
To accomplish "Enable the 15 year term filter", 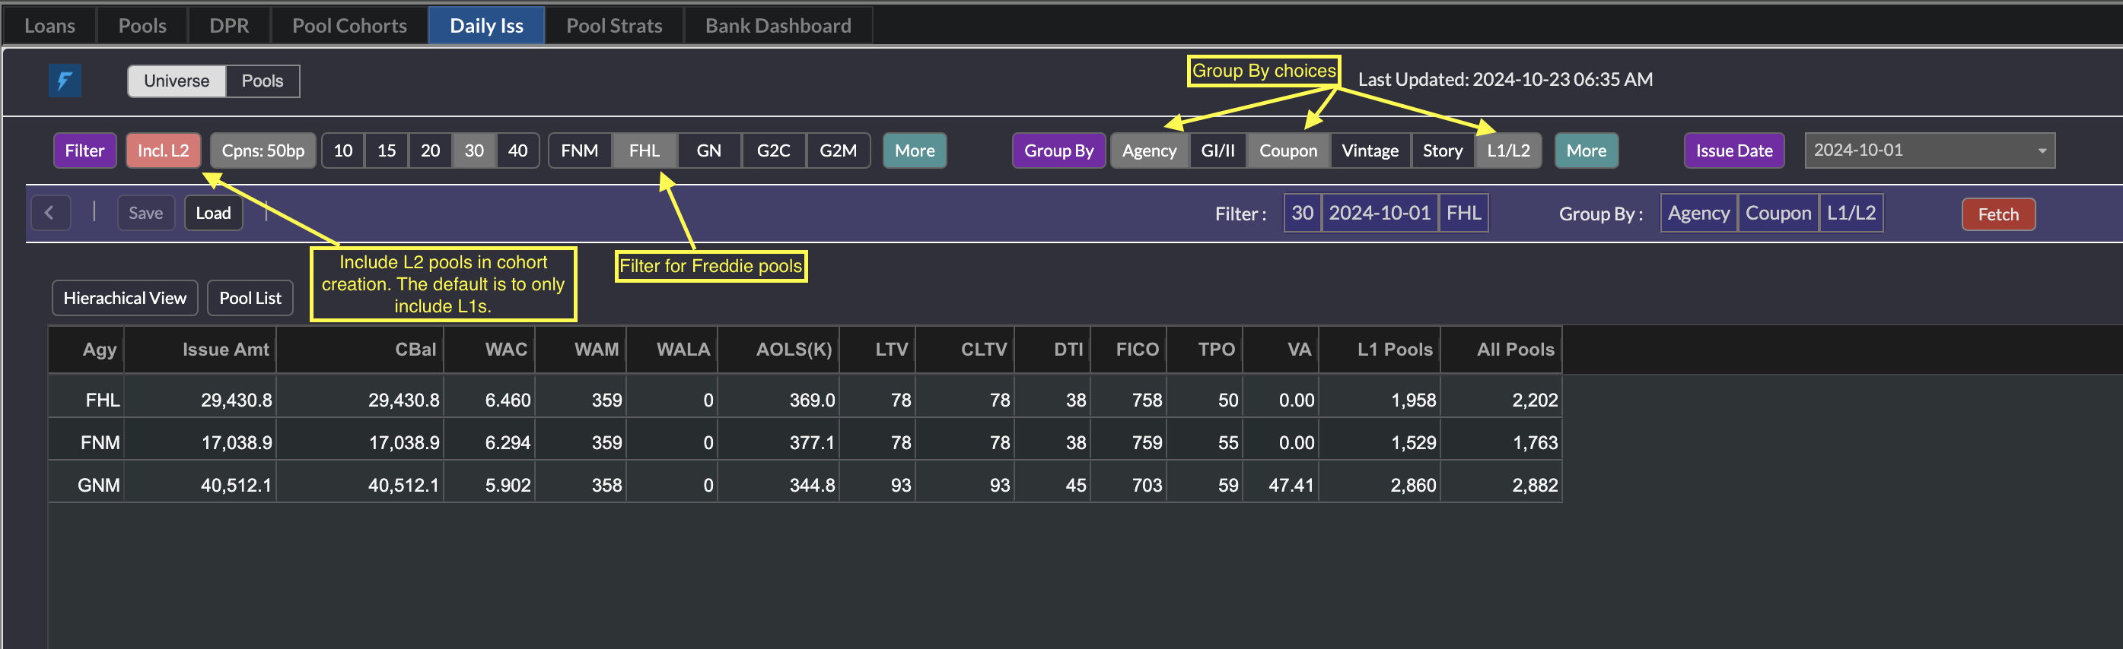I will coord(386,150).
